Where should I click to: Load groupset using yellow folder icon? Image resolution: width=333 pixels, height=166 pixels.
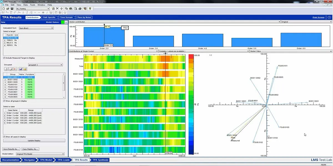click(x=25, y=69)
